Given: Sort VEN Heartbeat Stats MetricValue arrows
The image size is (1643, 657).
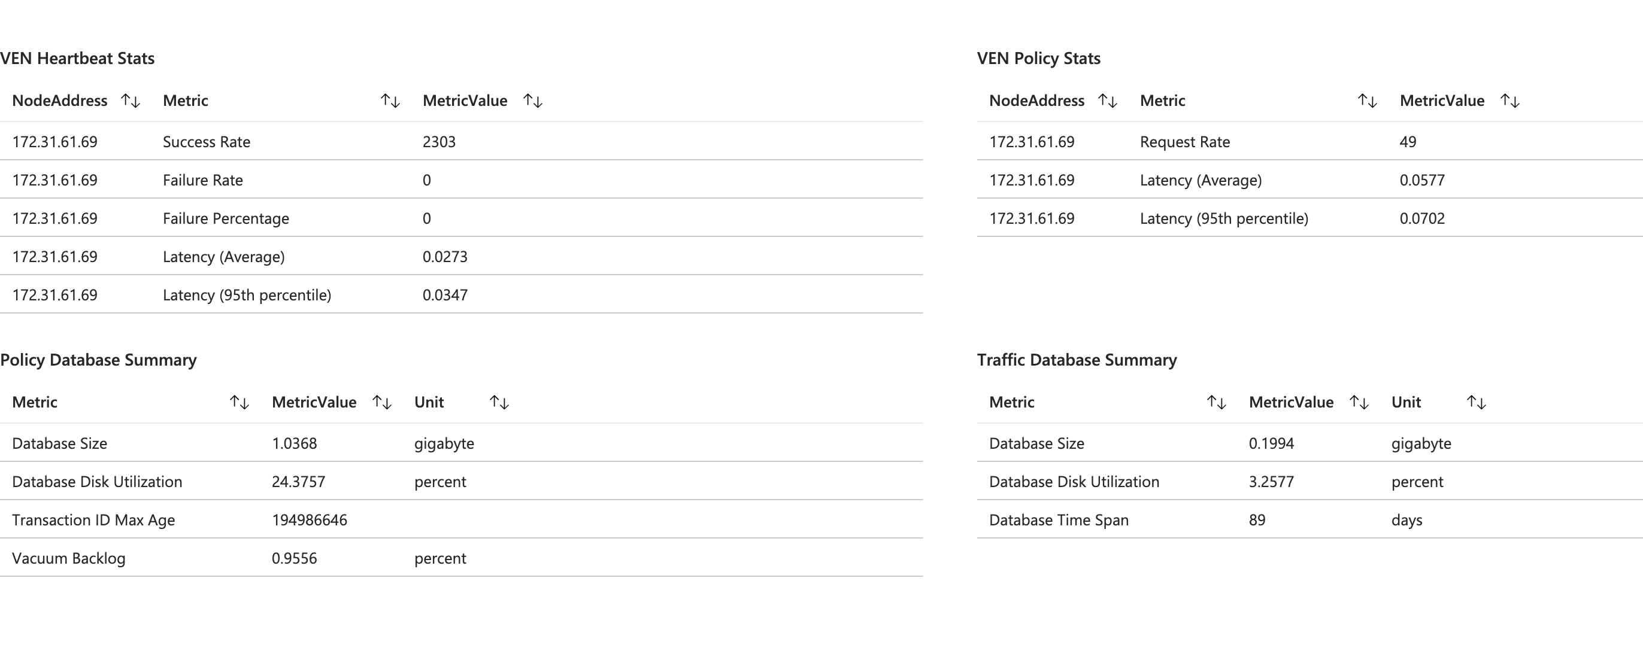Looking at the screenshot, I should [532, 101].
